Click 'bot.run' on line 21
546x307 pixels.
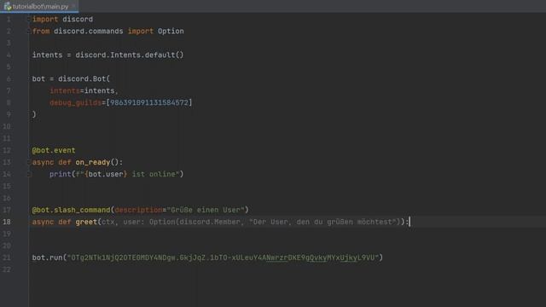click(x=48, y=258)
